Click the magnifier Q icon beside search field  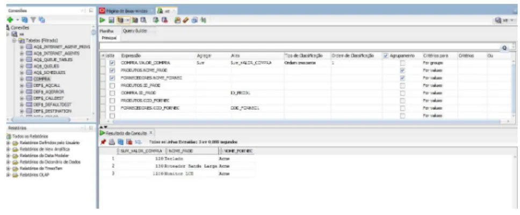pyautogui.click(x=505, y=48)
